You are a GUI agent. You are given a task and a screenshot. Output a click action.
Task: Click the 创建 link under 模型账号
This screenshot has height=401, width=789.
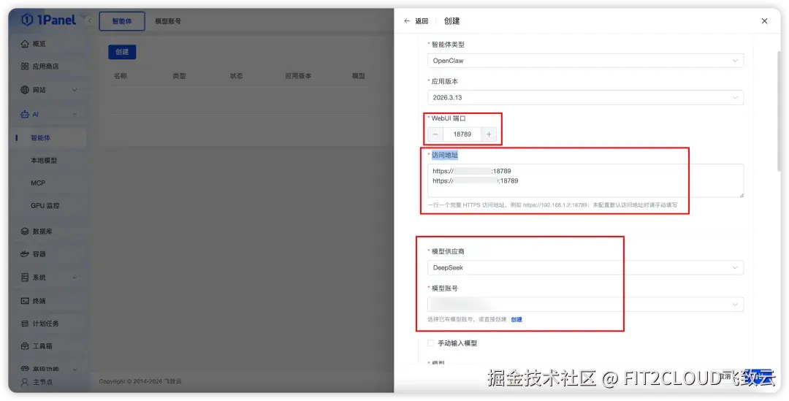517,319
